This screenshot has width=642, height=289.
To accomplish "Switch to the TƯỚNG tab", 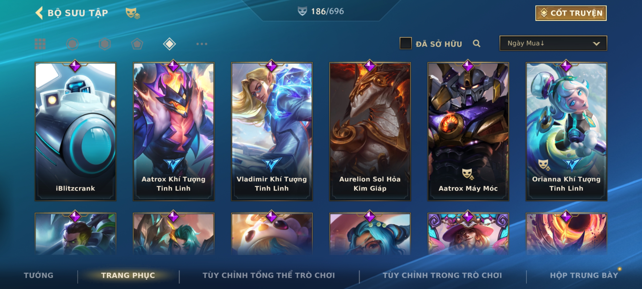I will click(39, 275).
